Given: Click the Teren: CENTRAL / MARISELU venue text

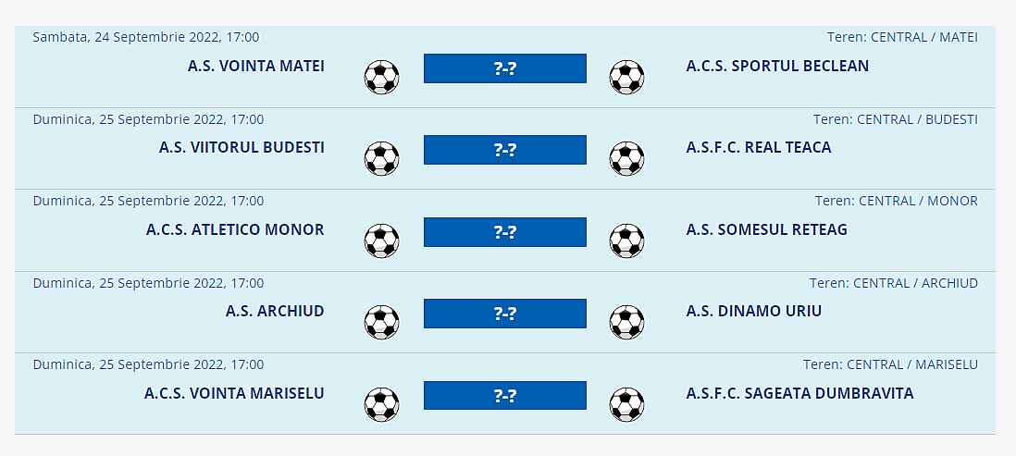Looking at the screenshot, I should click(x=889, y=365).
